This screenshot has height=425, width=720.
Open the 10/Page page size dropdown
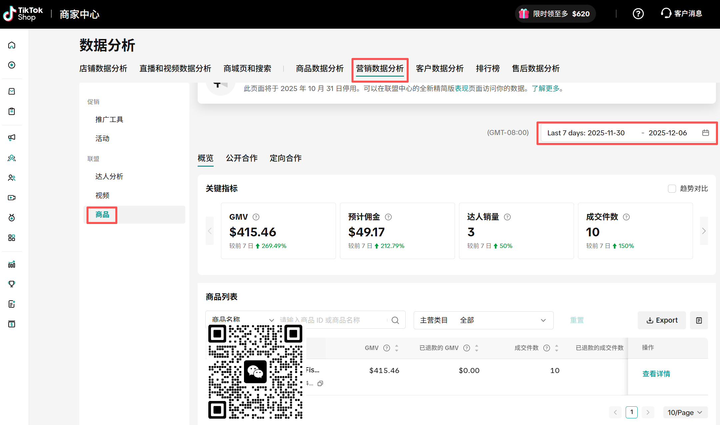point(685,412)
